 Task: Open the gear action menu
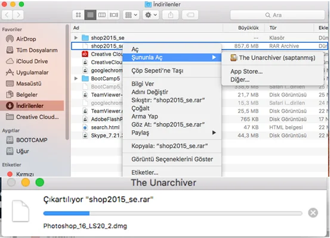tap(151, 15)
